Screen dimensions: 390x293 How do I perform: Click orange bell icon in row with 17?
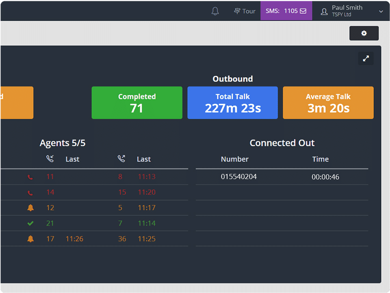[x=30, y=239]
